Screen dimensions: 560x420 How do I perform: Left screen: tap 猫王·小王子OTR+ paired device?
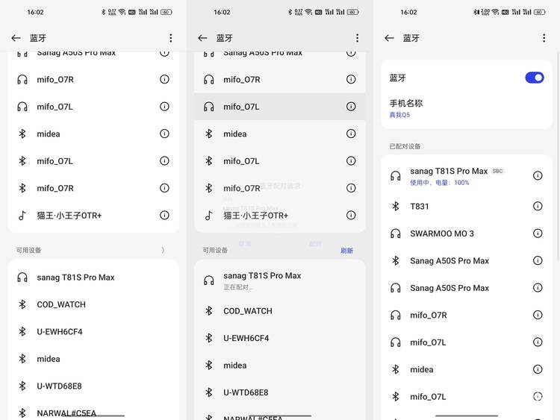(93, 215)
